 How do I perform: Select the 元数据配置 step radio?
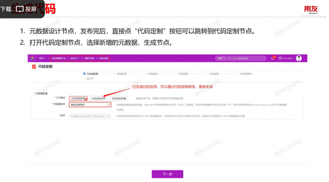click(x=84, y=74)
